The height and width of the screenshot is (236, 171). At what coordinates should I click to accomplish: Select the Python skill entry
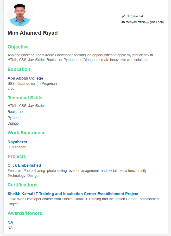(x=13, y=118)
